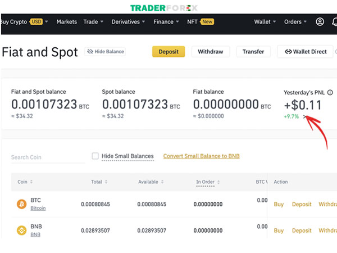Click the Hide Balance eye-slash button

point(105,52)
